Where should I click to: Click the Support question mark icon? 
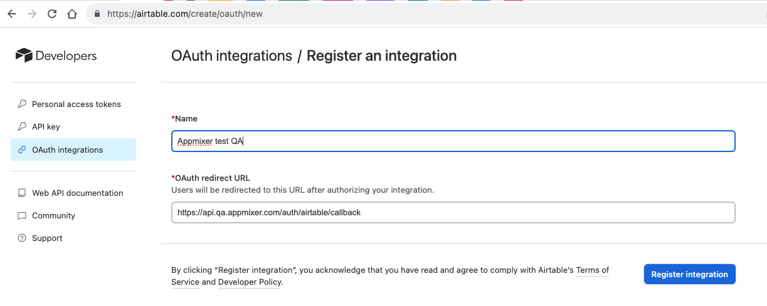22,238
